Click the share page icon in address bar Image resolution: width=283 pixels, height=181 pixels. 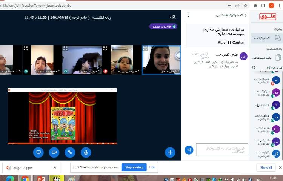(x=237, y=6)
